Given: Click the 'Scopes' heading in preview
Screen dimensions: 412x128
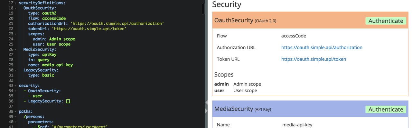Looking at the screenshot, I should point(224,75).
